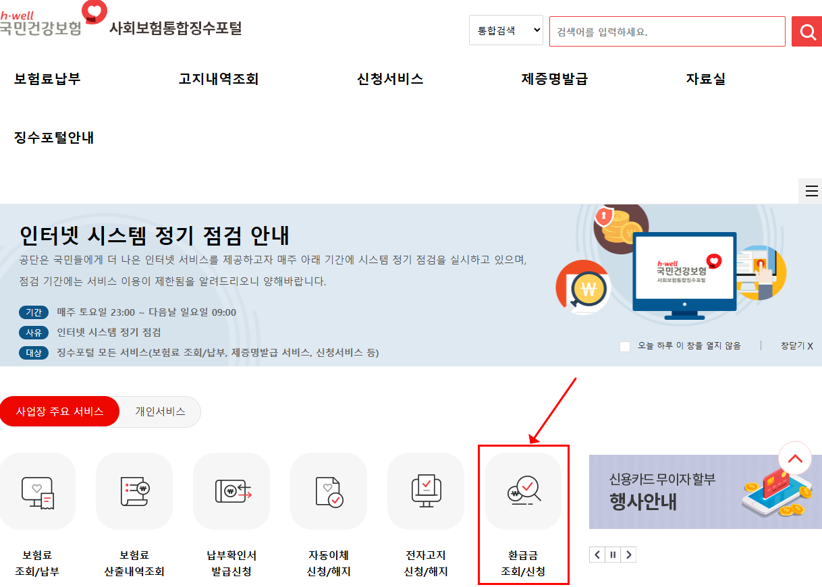Click the 자동이체 신청/해지 icon
The height and width of the screenshot is (587, 822).
pyautogui.click(x=329, y=491)
